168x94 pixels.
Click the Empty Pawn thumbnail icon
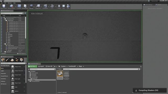point(13,75)
